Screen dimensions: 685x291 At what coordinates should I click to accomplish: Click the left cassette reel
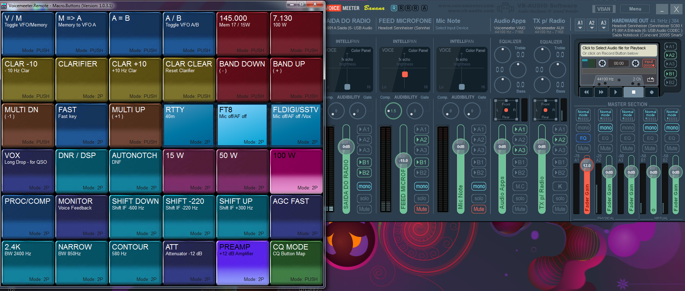(602, 63)
